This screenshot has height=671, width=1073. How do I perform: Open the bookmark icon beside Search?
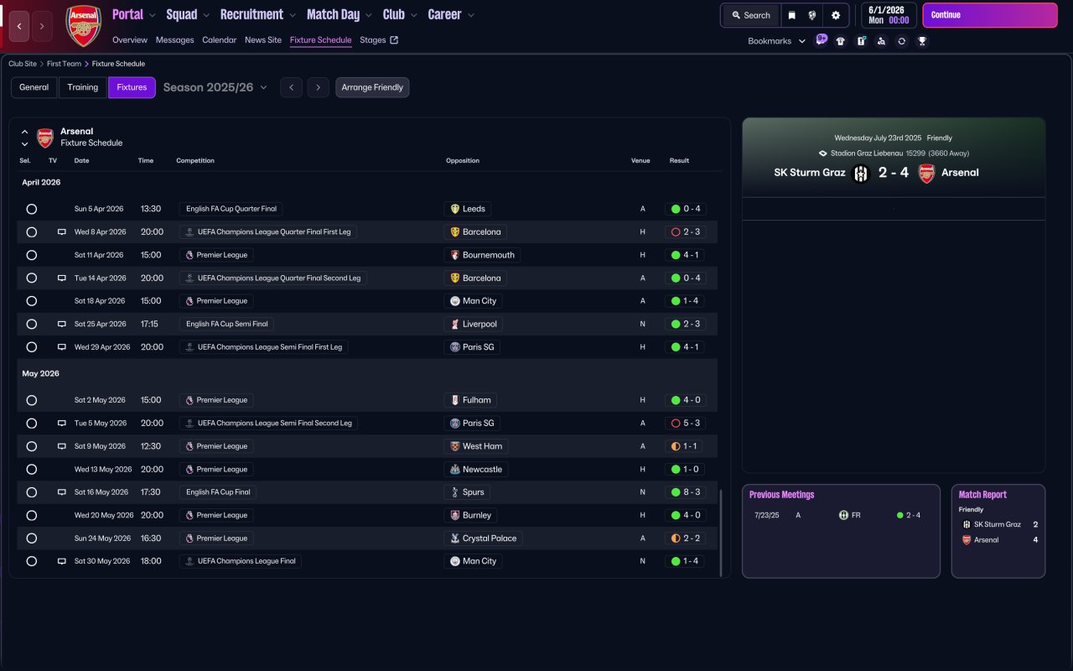[x=791, y=15]
